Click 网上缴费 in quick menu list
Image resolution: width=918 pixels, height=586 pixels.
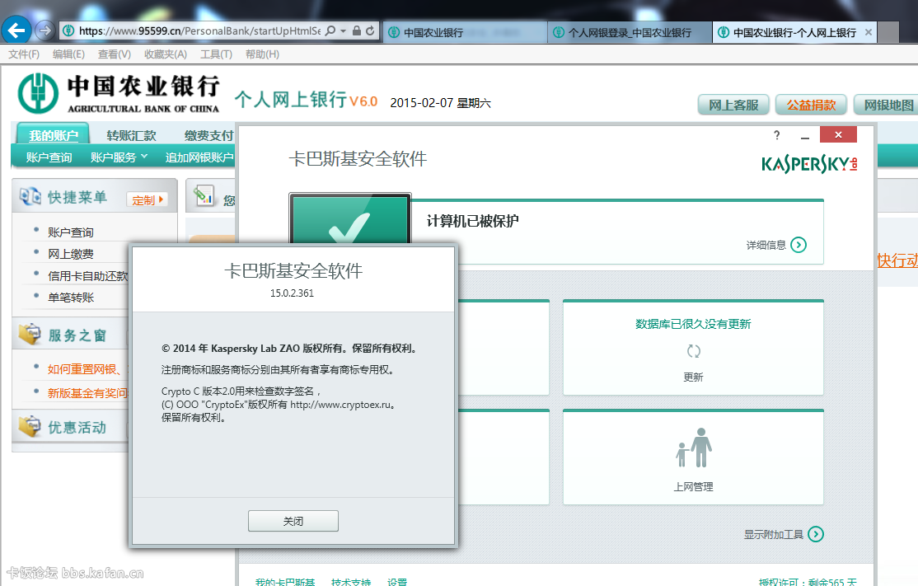tap(71, 254)
